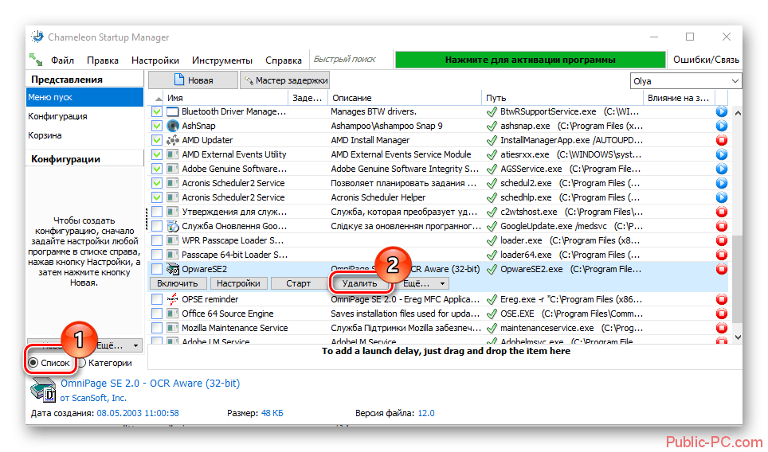Click the AMD Updater gear icon

click(172, 140)
